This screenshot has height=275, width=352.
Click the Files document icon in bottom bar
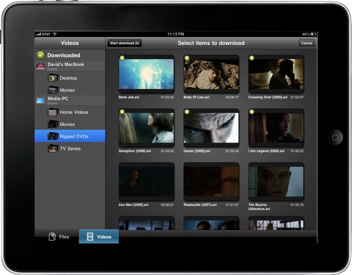[x=52, y=236]
